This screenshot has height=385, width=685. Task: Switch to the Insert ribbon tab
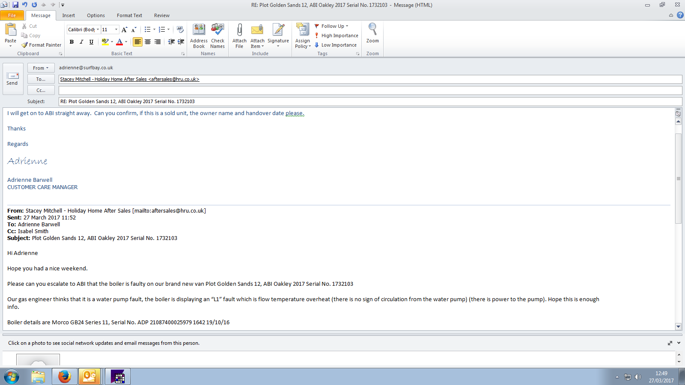68,15
